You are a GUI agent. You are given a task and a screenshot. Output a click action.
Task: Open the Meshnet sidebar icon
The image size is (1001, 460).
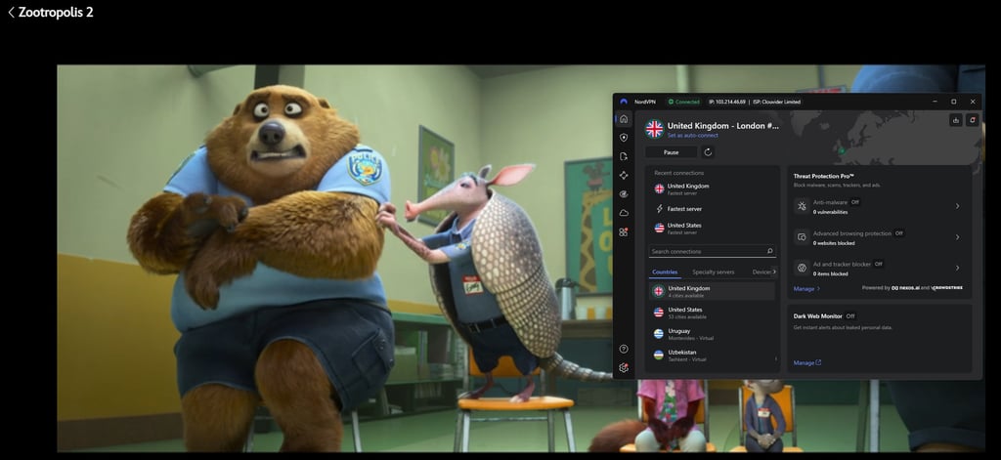coord(624,175)
